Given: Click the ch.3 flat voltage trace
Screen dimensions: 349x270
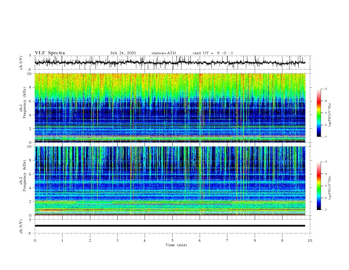Looking at the screenshot, I should pyautogui.click(x=170, y=226).
